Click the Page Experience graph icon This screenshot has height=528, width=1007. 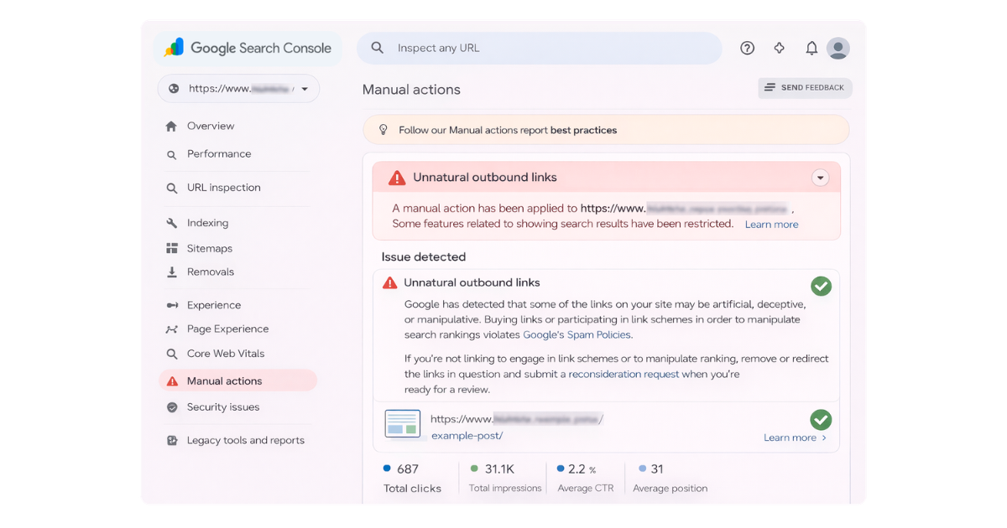click(171, 329)
